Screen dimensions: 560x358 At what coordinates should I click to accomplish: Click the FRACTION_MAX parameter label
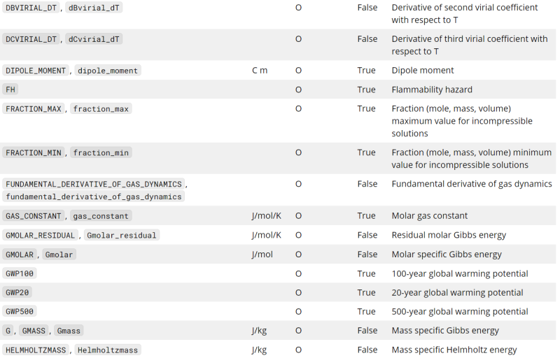click(x=34, y=109)
